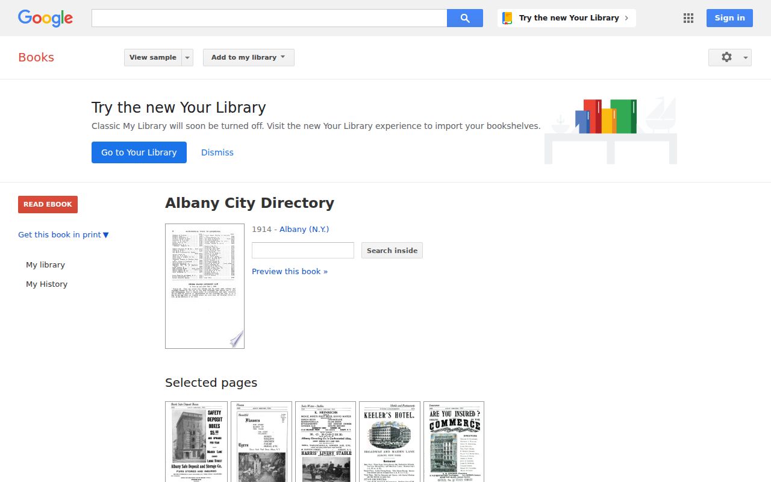Screen dimensions: 771x482
Task: Dismiss the Your Library notice
Action: coord(217,152)
